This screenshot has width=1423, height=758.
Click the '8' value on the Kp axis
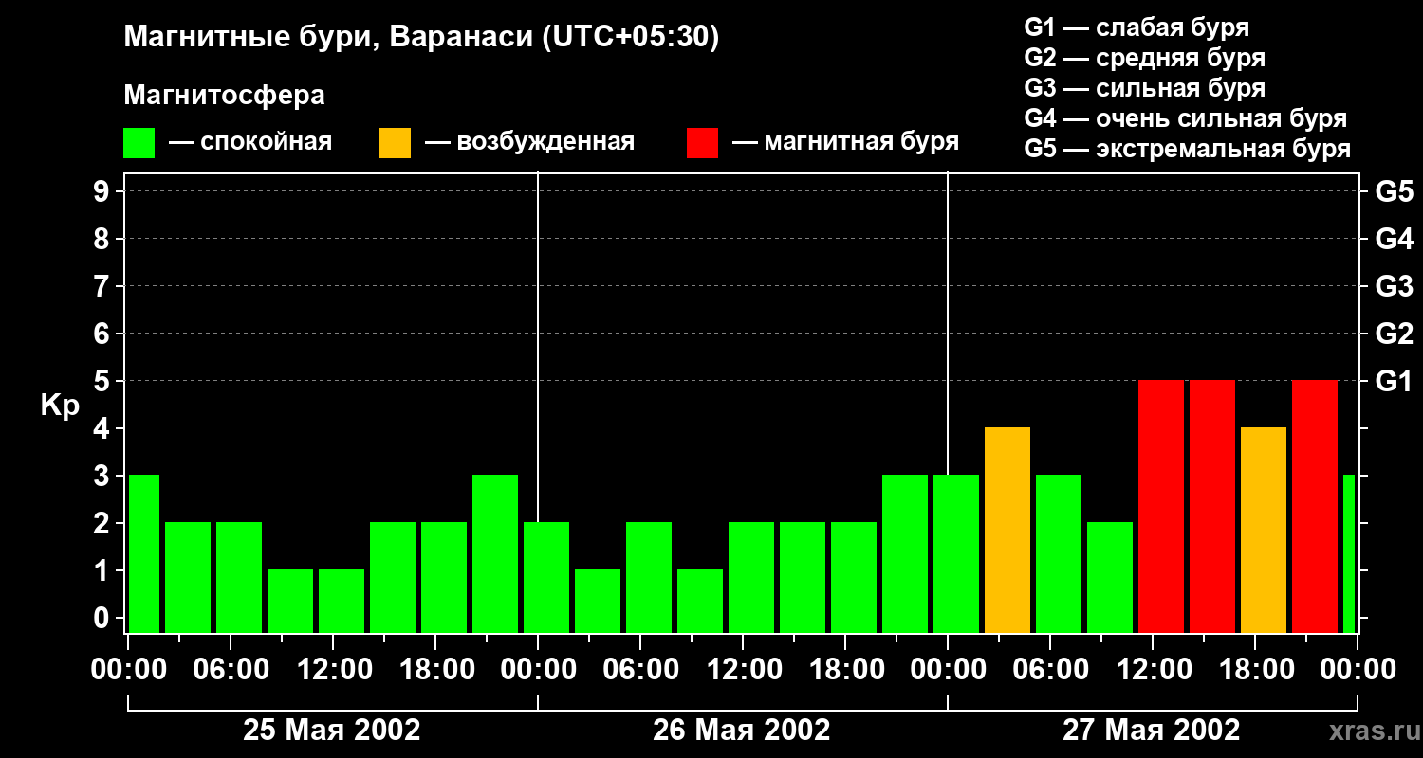pyautogui.click(x=103, y=240)
